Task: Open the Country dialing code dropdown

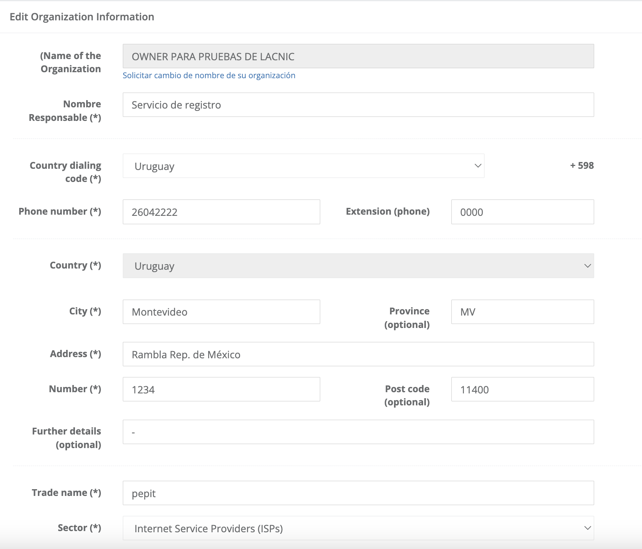Action: pos(303,166)
